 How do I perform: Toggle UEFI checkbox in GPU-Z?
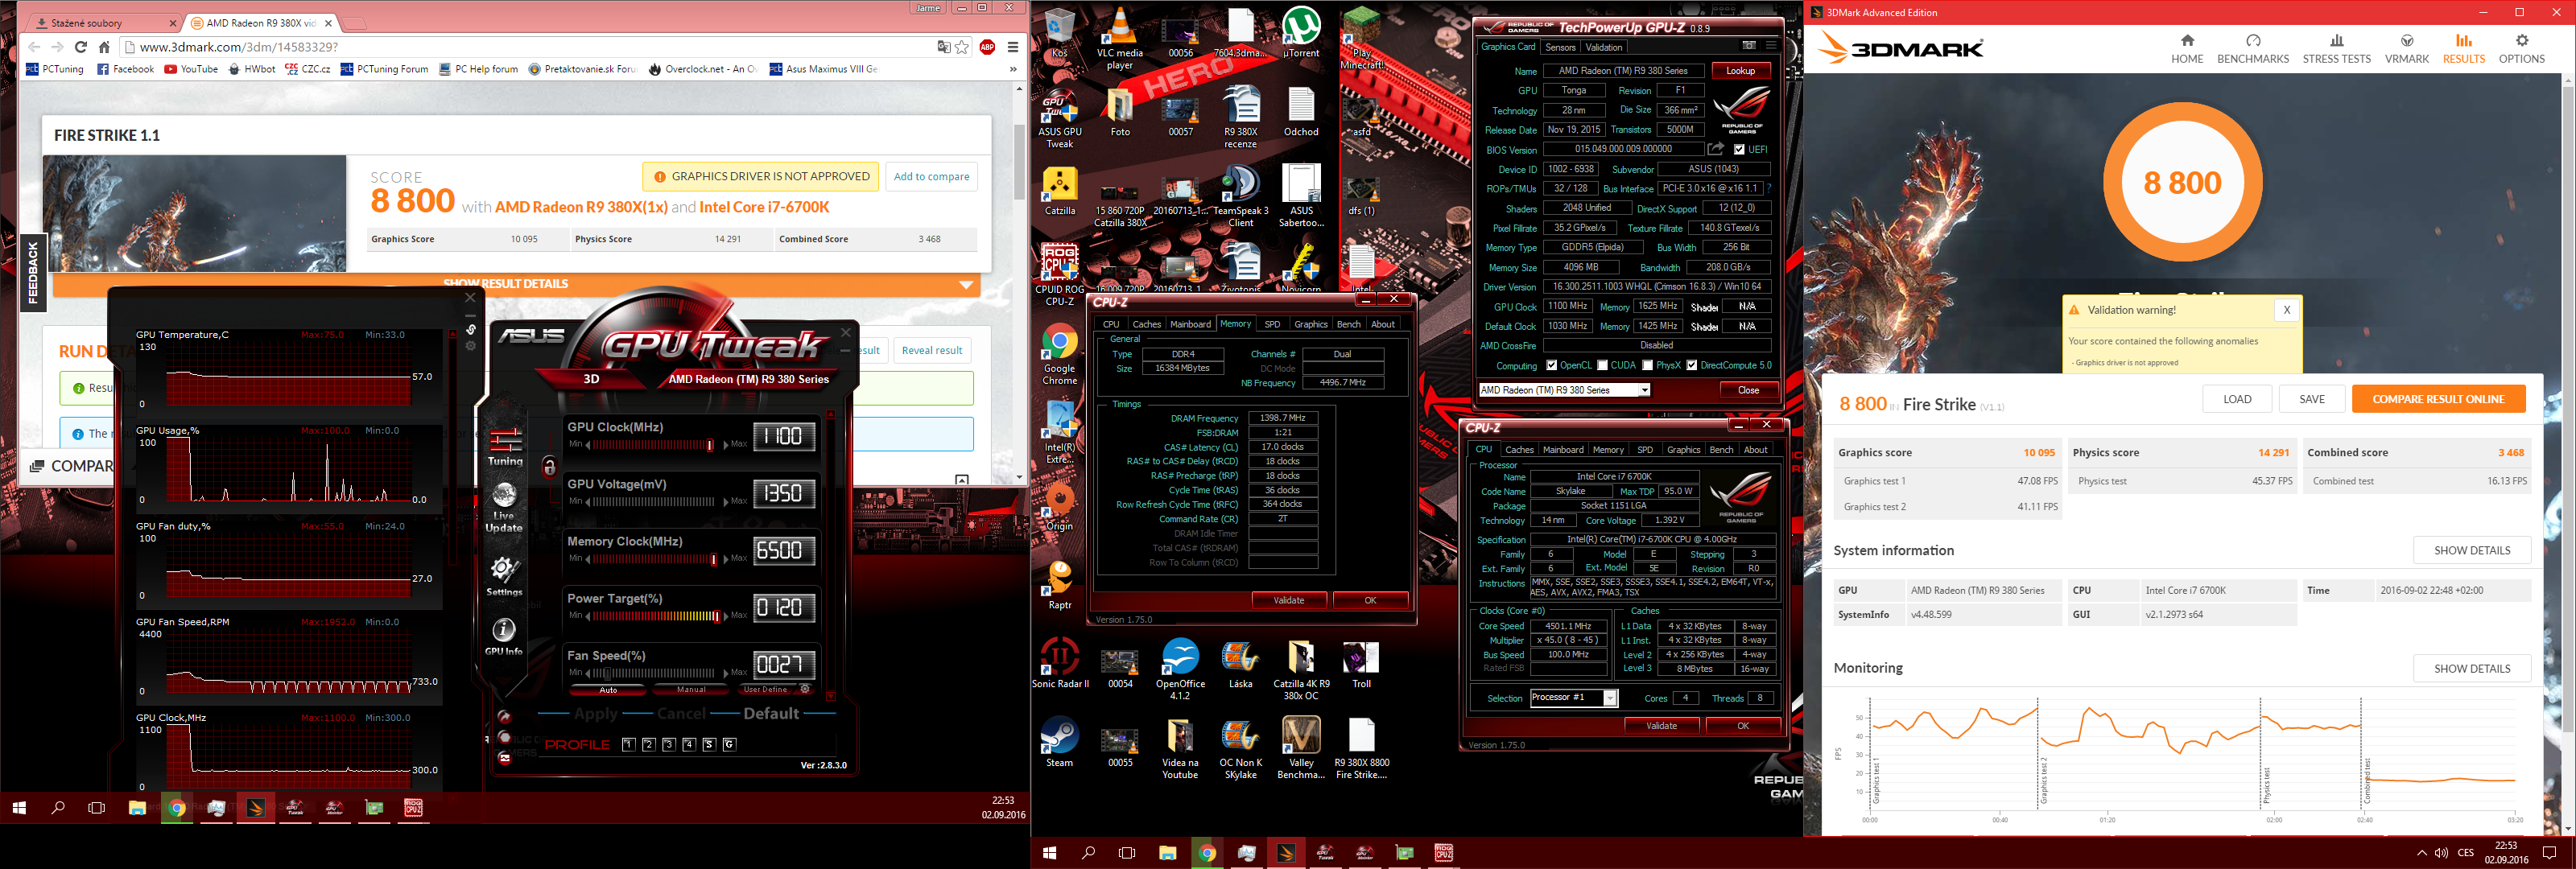1739,149
